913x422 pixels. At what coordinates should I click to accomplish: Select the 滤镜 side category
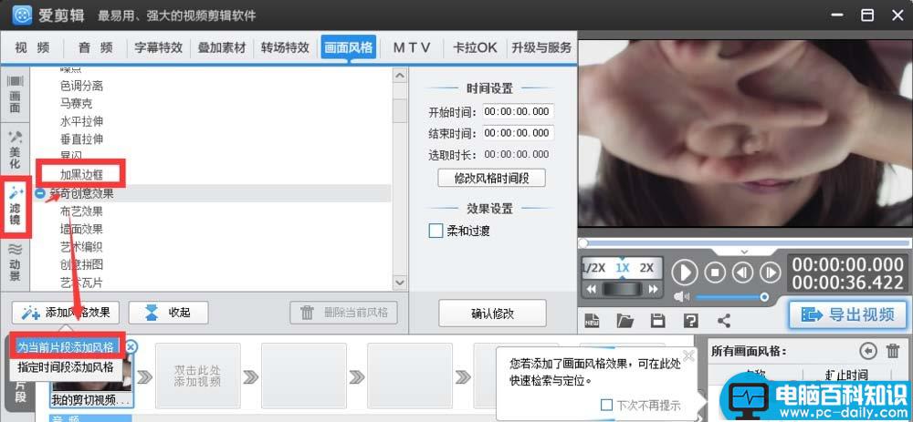[x=16, y=206]
